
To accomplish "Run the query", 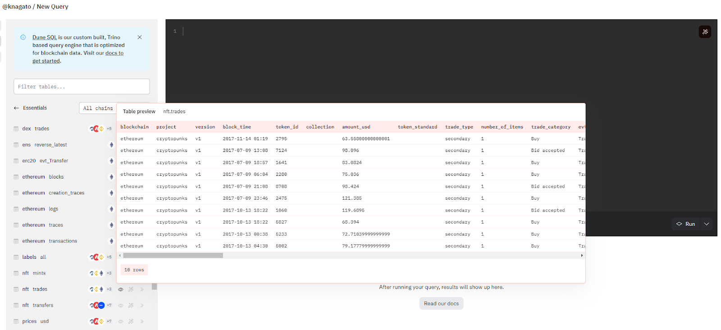I will point(686,224).
